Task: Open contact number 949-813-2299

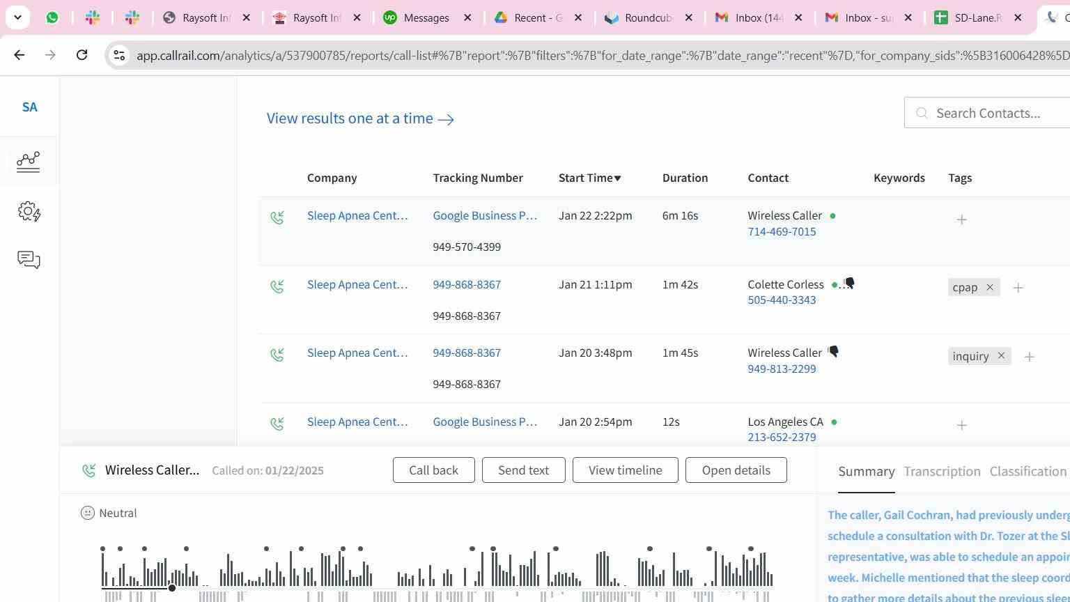Action: (x=782, y=369)
